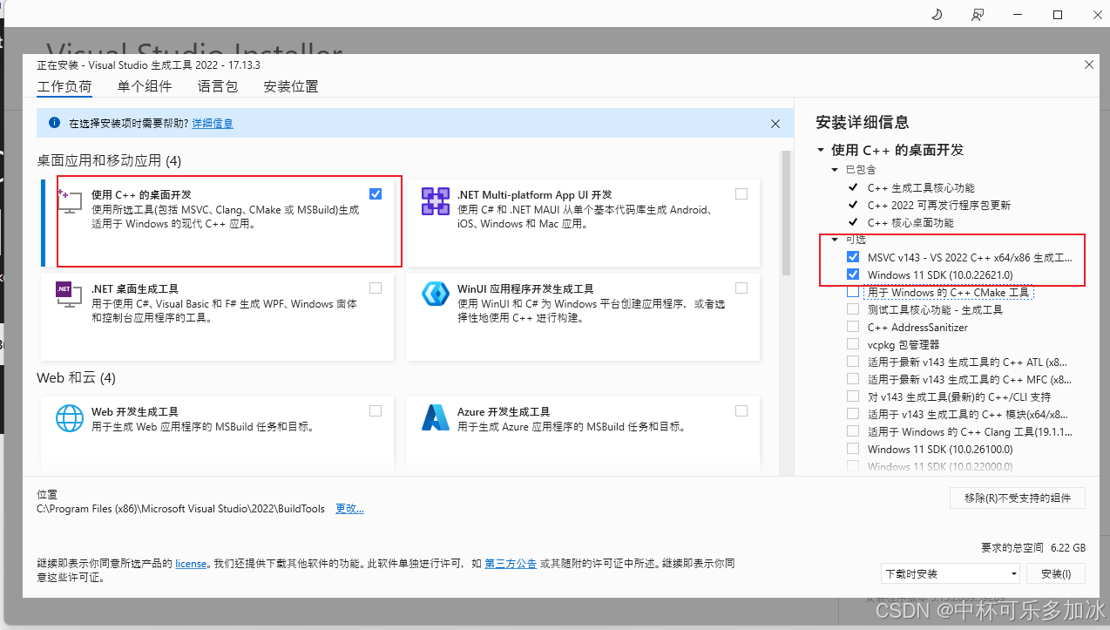Image resolution: width=1110 pixels, height=630 pixels.
Task: Click the .NET Multi-platform App UI icon
Action: pyautogui.click(x=435, y=201)
